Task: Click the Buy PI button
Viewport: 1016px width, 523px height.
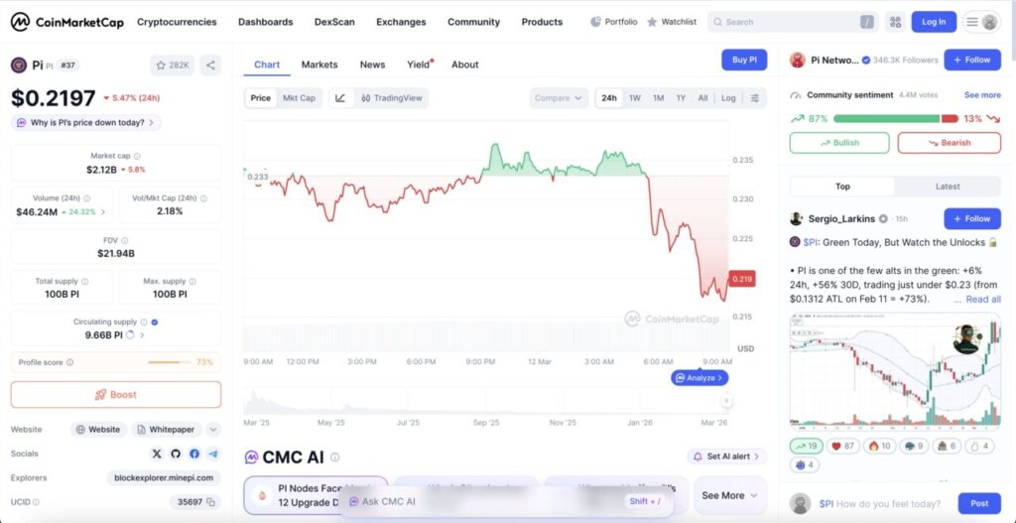Action: pyautogui.click(x=744, y=60)
